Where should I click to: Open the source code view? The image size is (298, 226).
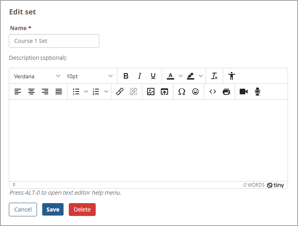click(x=213, y=92)
